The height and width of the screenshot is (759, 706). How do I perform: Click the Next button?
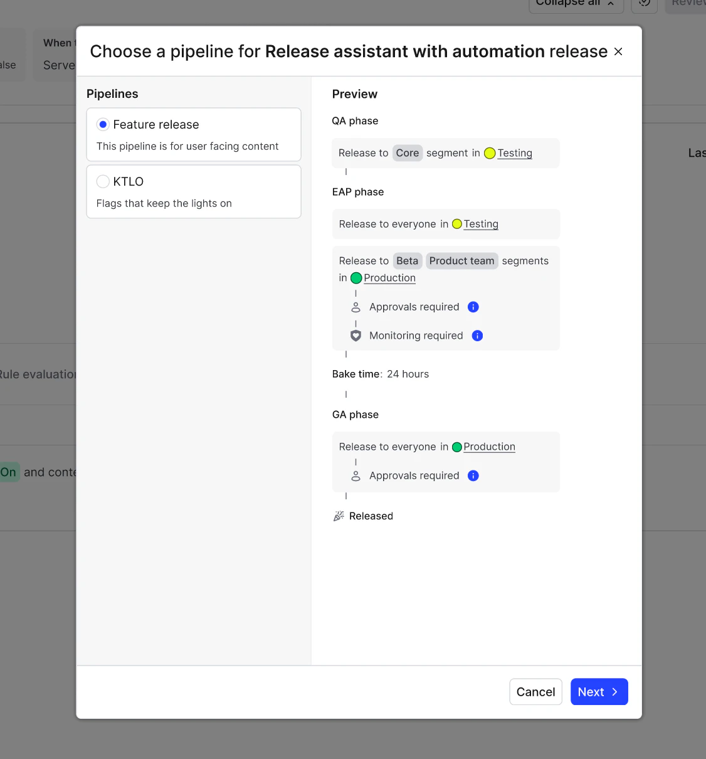coord(599,691)
